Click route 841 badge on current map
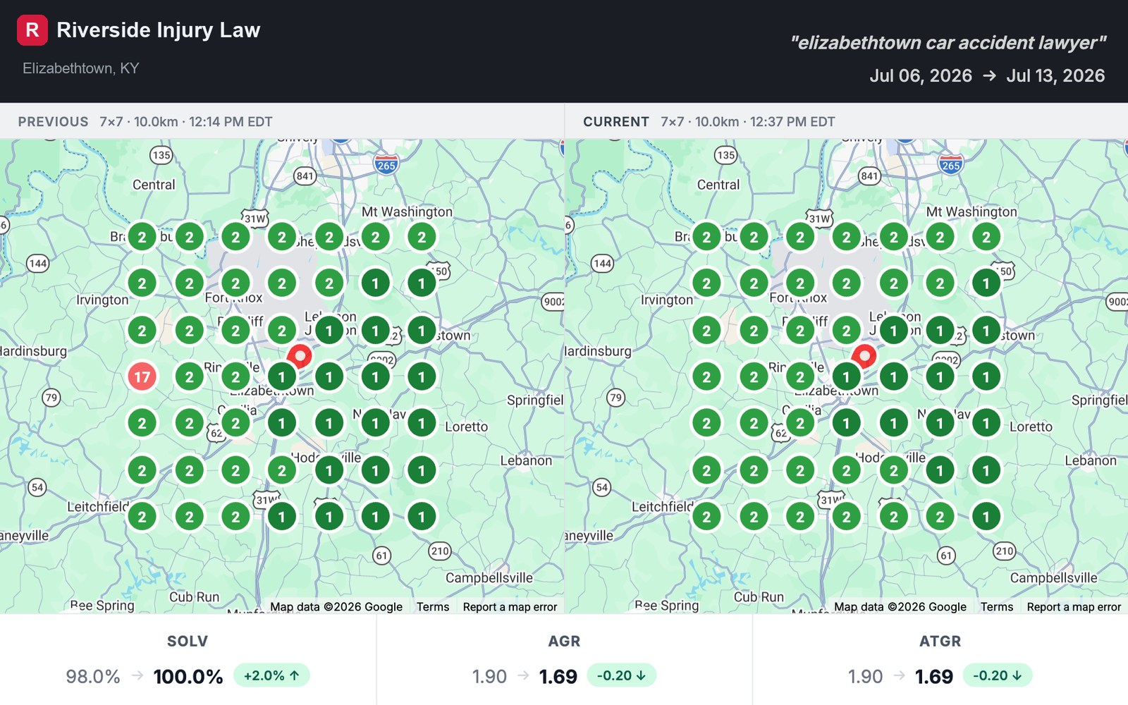This screenshot has height=705, width=1128. coord(869,176)
